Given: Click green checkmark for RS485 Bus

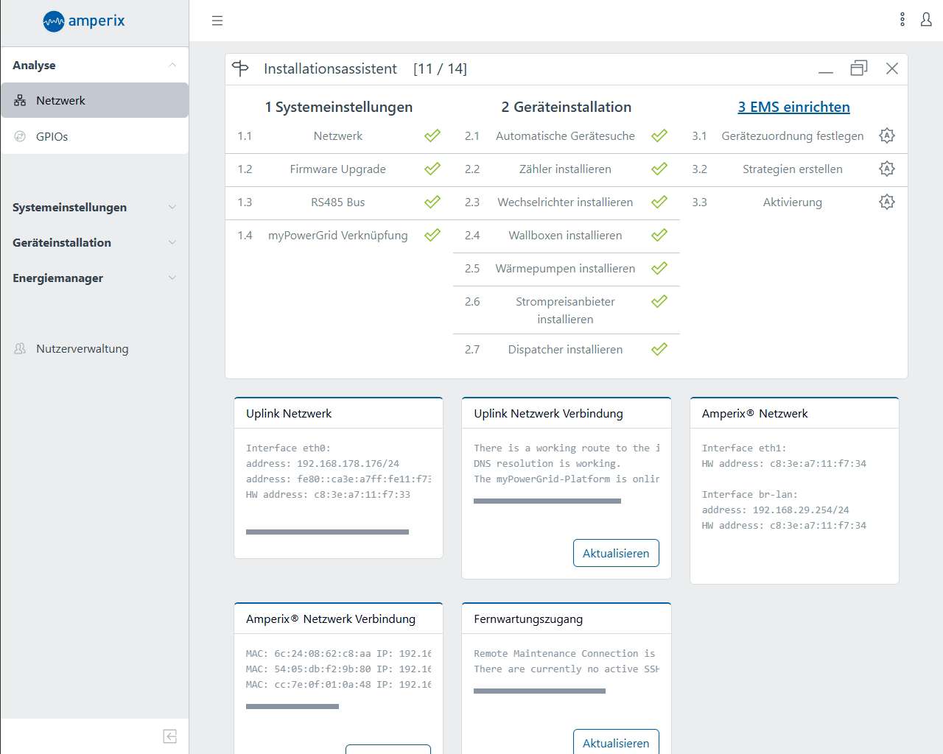Looking at the screenshot, I should click(x=432, y=202).
